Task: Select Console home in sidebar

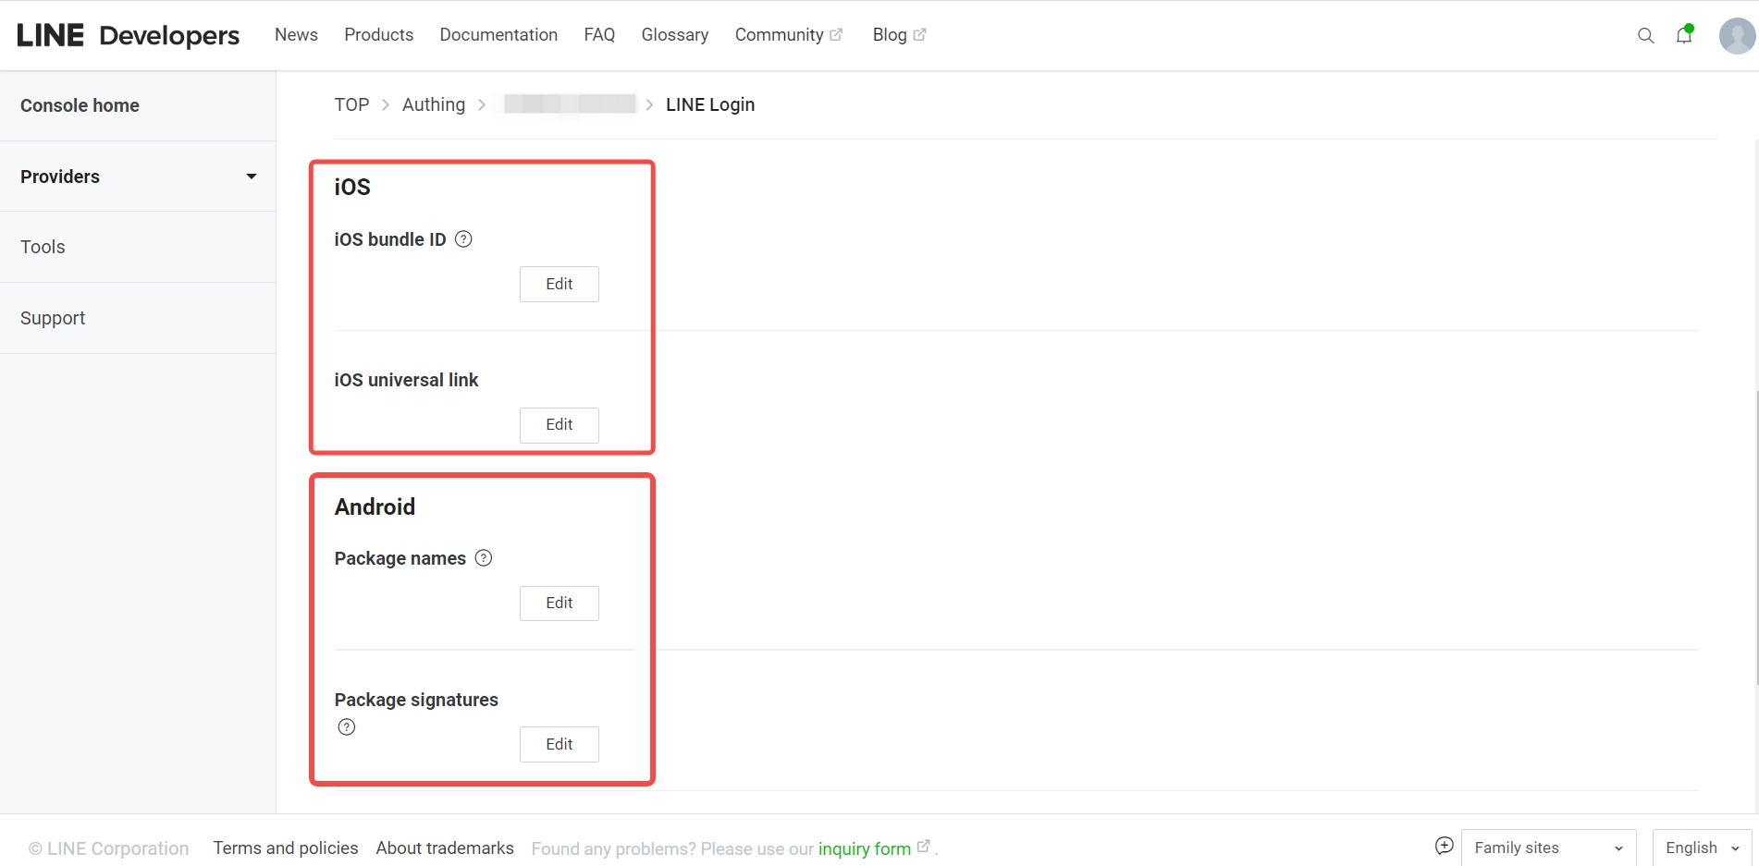Action: pyautogui.click(x=80, y=105)
